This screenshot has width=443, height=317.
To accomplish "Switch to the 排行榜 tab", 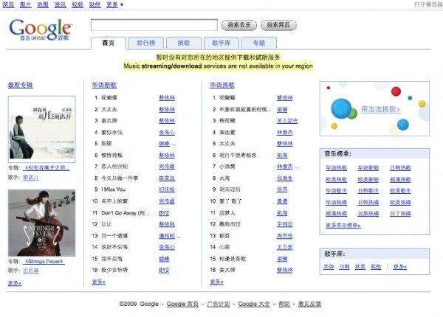I will [x=145, y=43].
